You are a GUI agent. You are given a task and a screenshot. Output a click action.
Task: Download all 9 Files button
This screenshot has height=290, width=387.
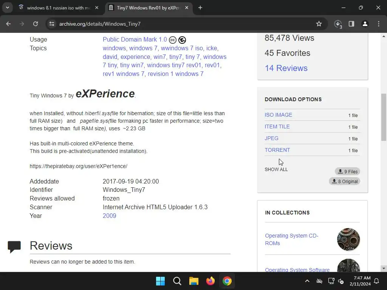[x=348, y=171]
